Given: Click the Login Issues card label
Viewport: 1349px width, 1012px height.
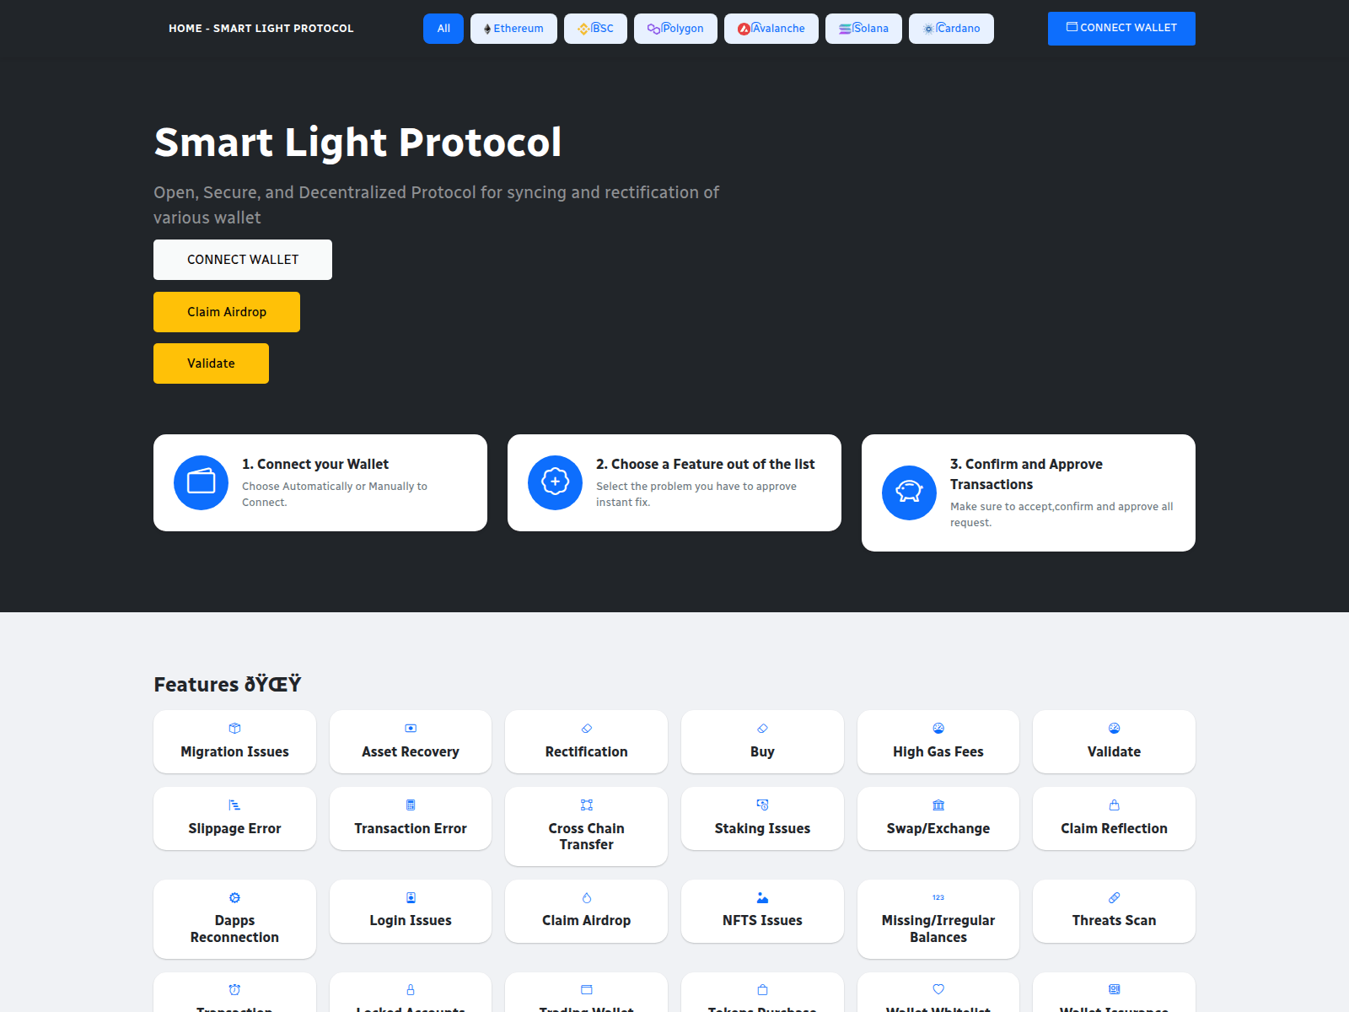Looking at the screenshot, I should (411, 921).
